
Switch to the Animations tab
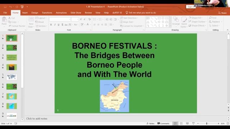coord(61,13)
